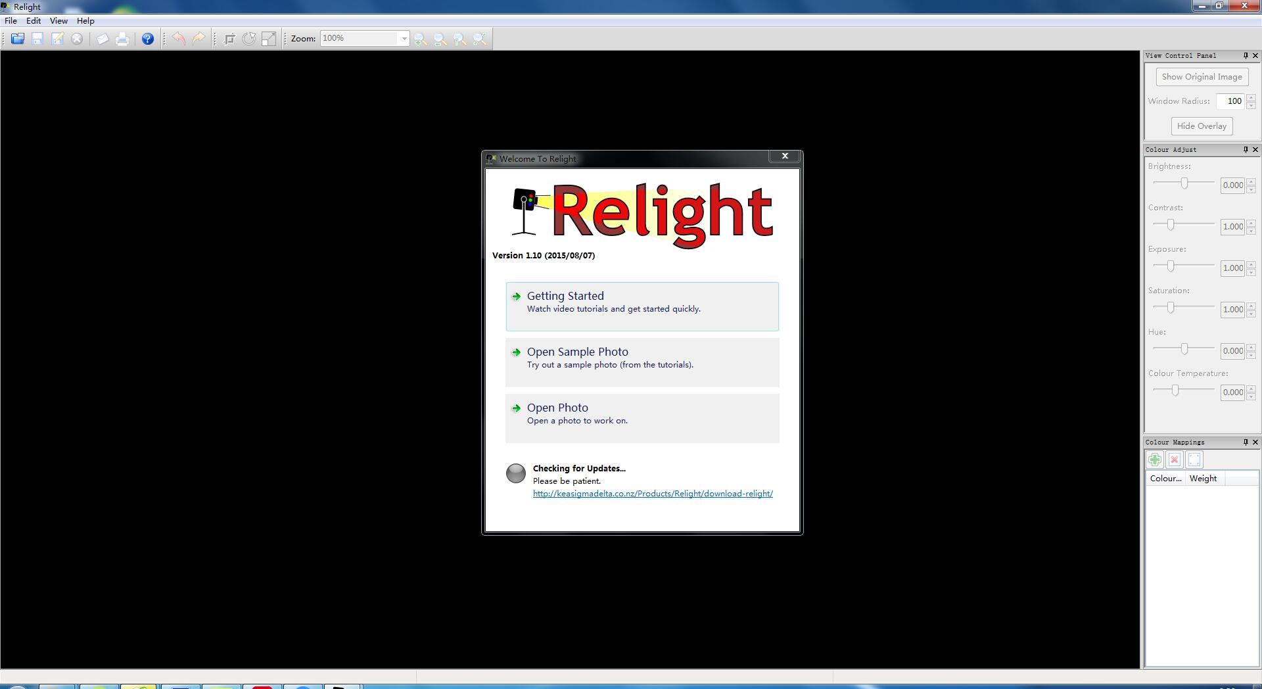Undo the last action via the toolbar arrow

pyautogui.click(x=179, y=38)
